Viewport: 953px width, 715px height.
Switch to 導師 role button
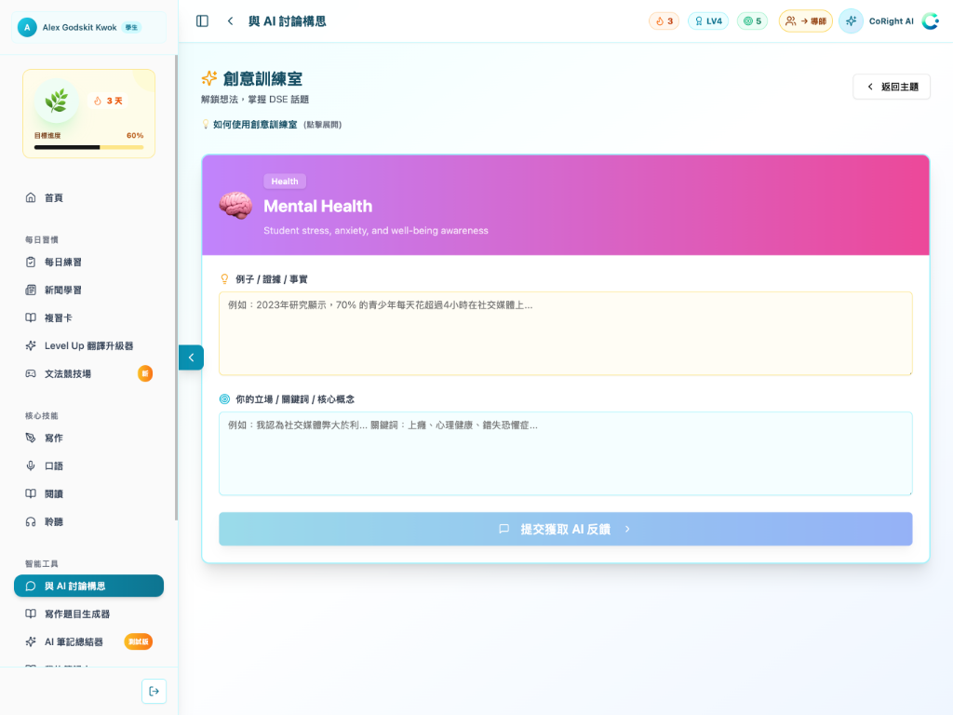pyautogui.click(x=805, y=21)
